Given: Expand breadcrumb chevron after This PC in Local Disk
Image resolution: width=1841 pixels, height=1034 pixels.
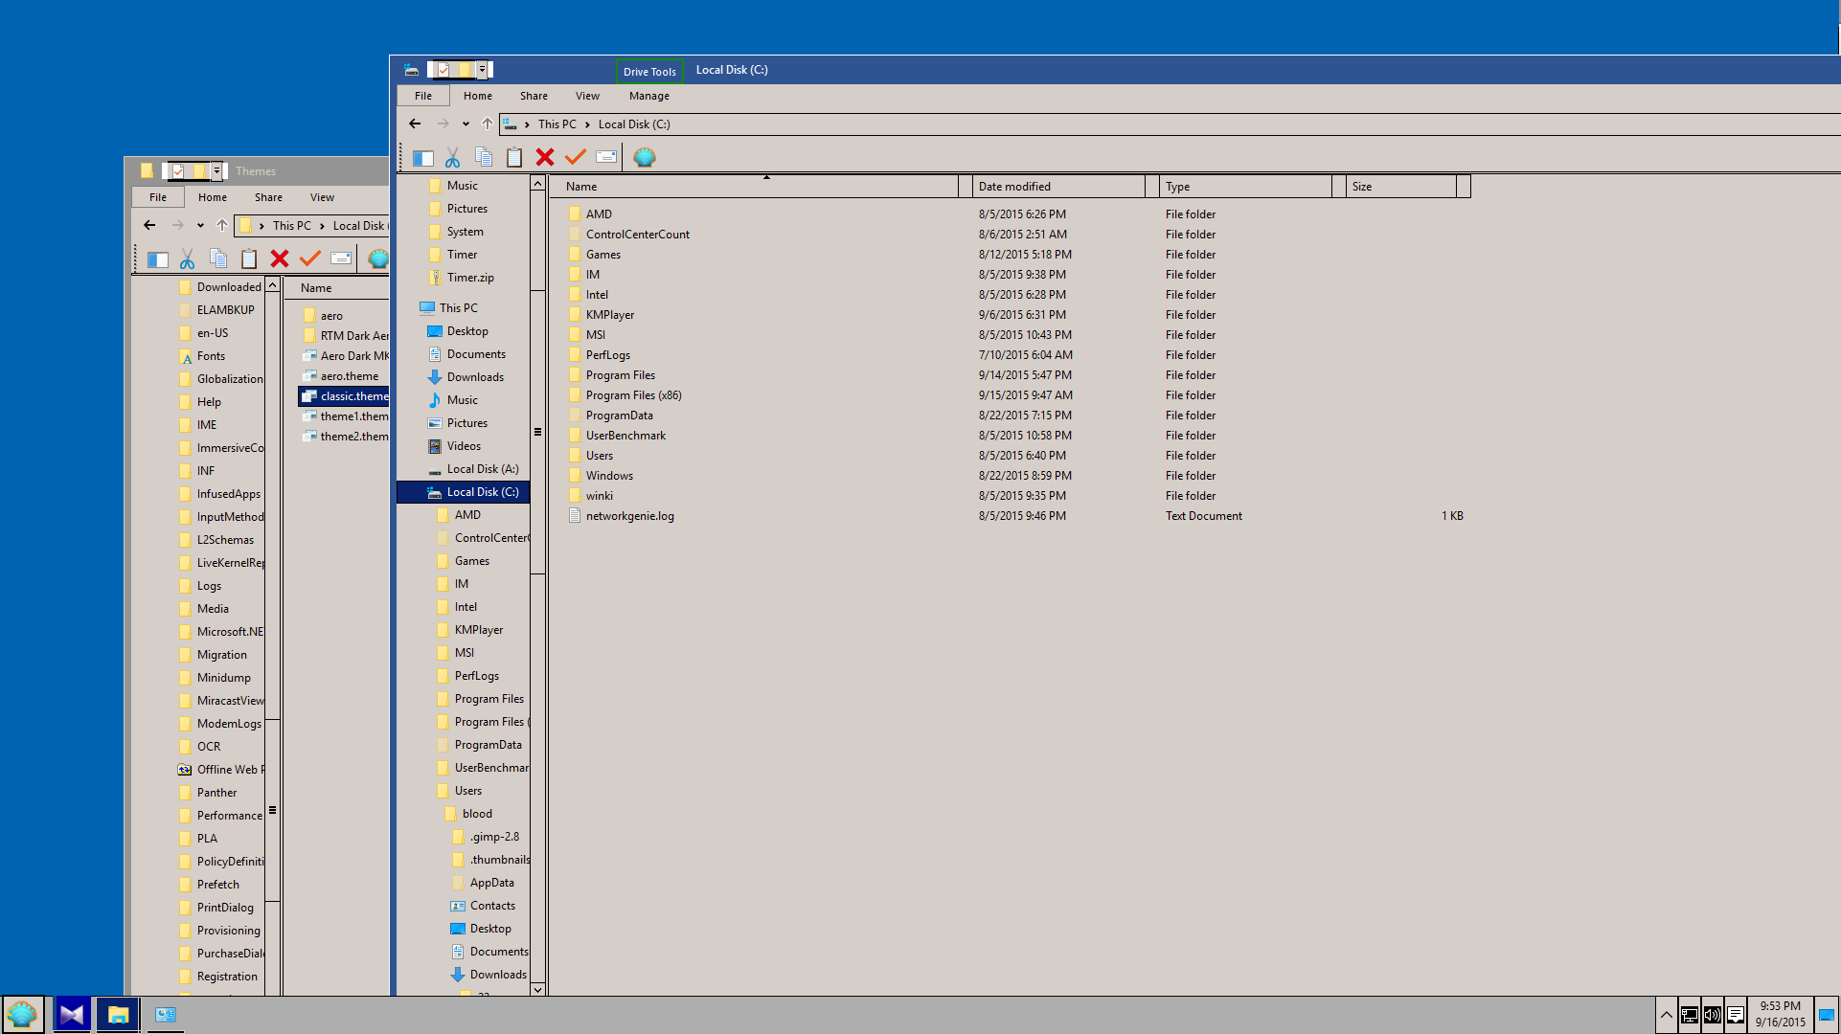Looking at the screenshot, I should click(587, 124).
